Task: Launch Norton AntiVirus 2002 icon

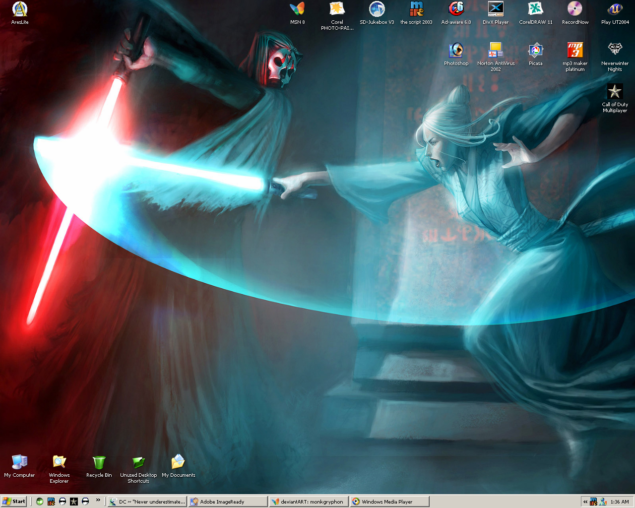Action: (x=496, y=57)
